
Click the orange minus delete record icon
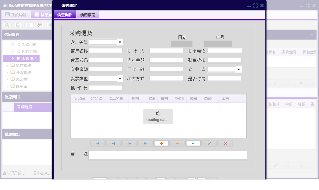click(x=177, y=143)
